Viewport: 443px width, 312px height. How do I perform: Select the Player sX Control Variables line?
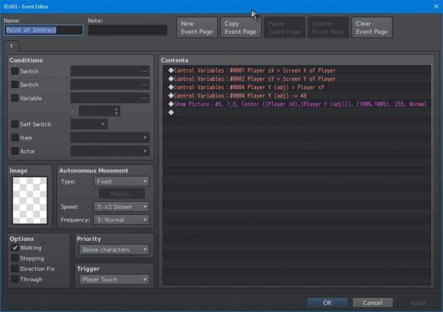pos(296,70)
